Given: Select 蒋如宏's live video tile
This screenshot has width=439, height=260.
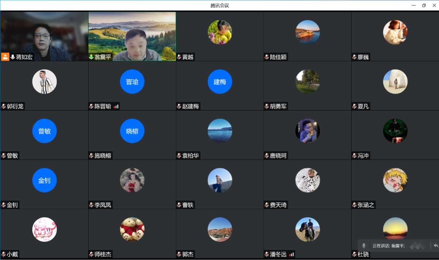Looking at the screenshot, I should (x=44, y=37).
